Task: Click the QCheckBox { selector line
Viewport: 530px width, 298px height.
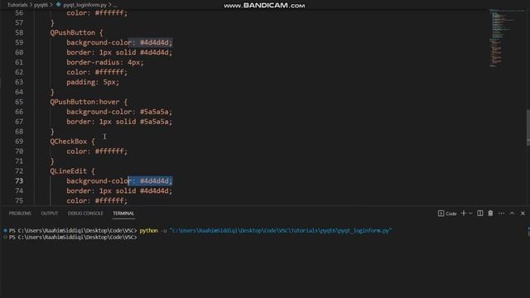Action: [72, 142]
